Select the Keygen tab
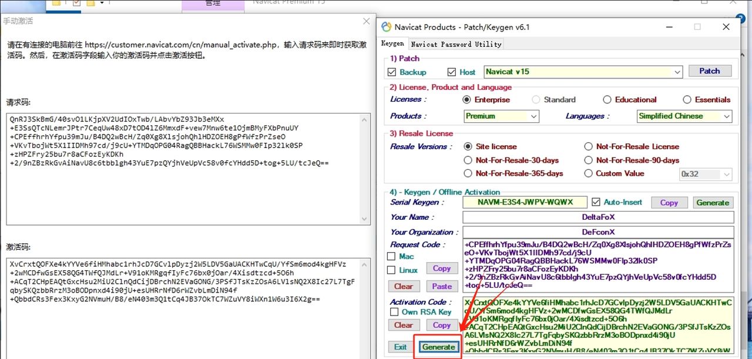Image resolution: width=752 pixels, height=359 pixels. click(x=392, y=43)
